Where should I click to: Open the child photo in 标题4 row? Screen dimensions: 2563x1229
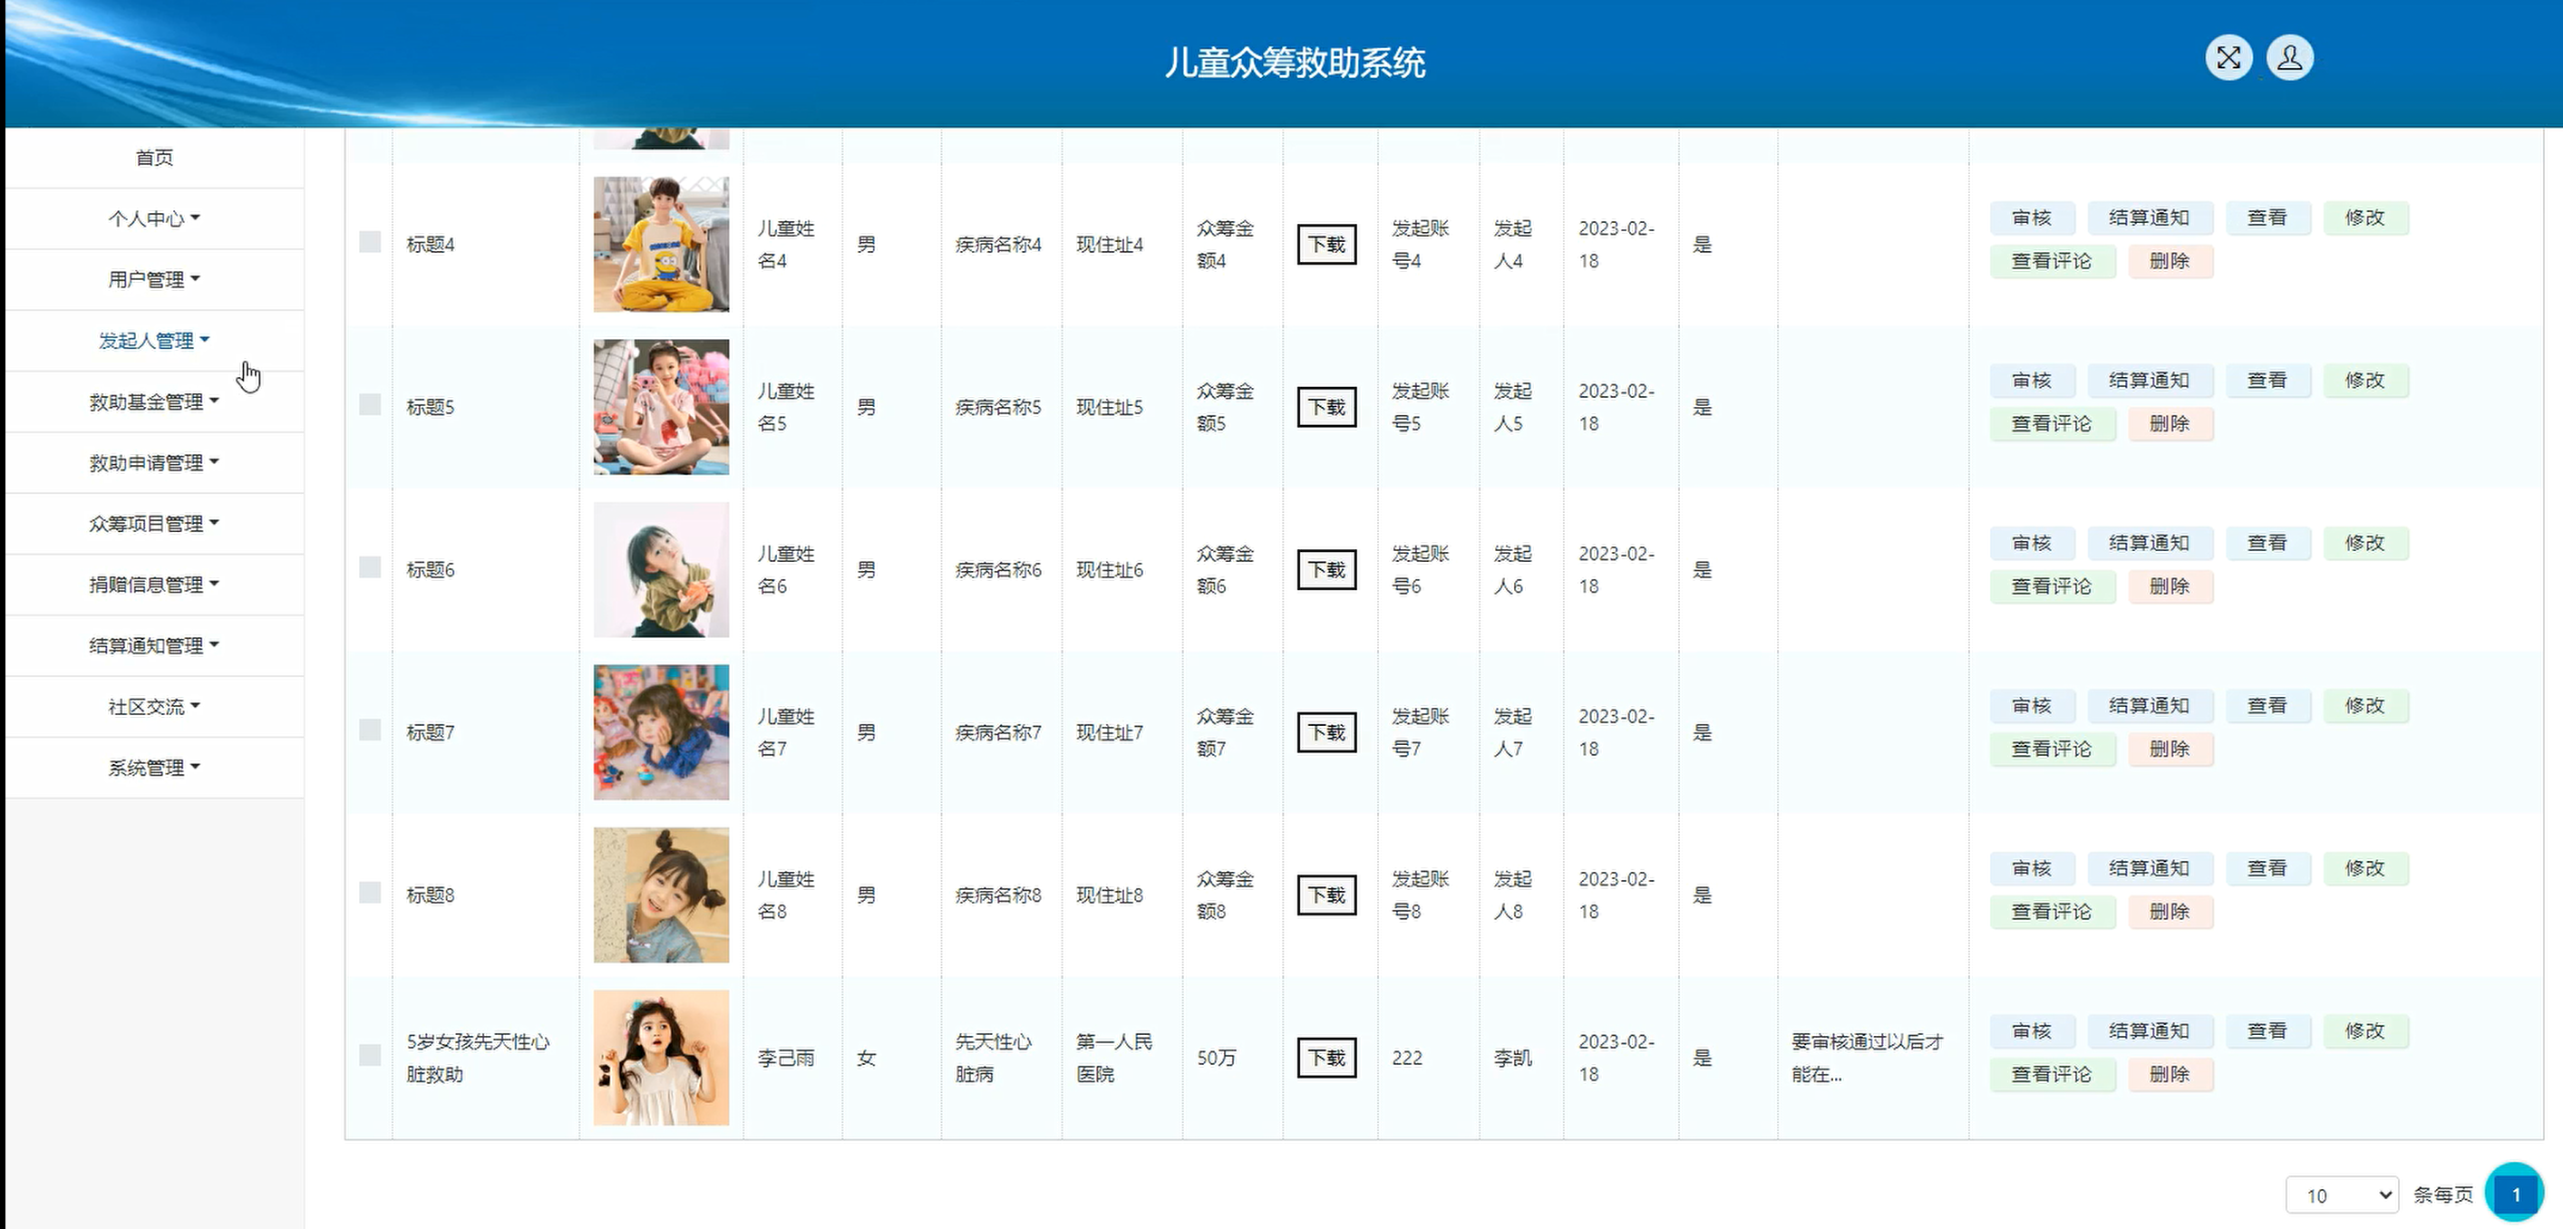(x=661, y=245)
